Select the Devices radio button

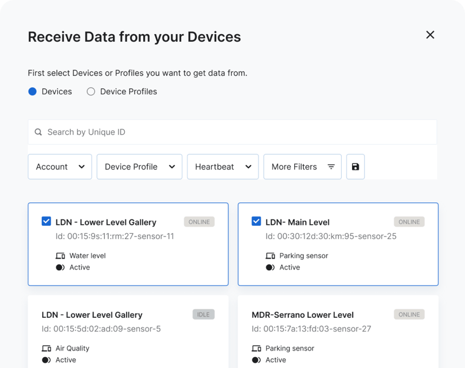[32, 91]
